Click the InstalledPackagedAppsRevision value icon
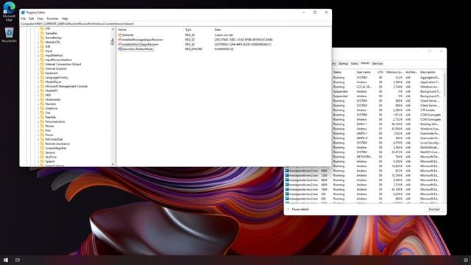The height and width of the screenshot is (265, 471). tap(120, 40)
